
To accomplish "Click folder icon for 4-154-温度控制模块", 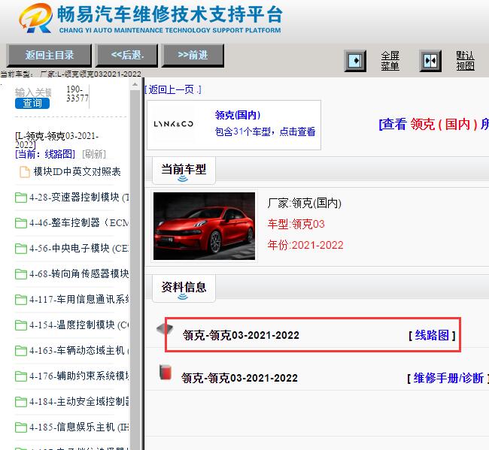I will point(21,325).
